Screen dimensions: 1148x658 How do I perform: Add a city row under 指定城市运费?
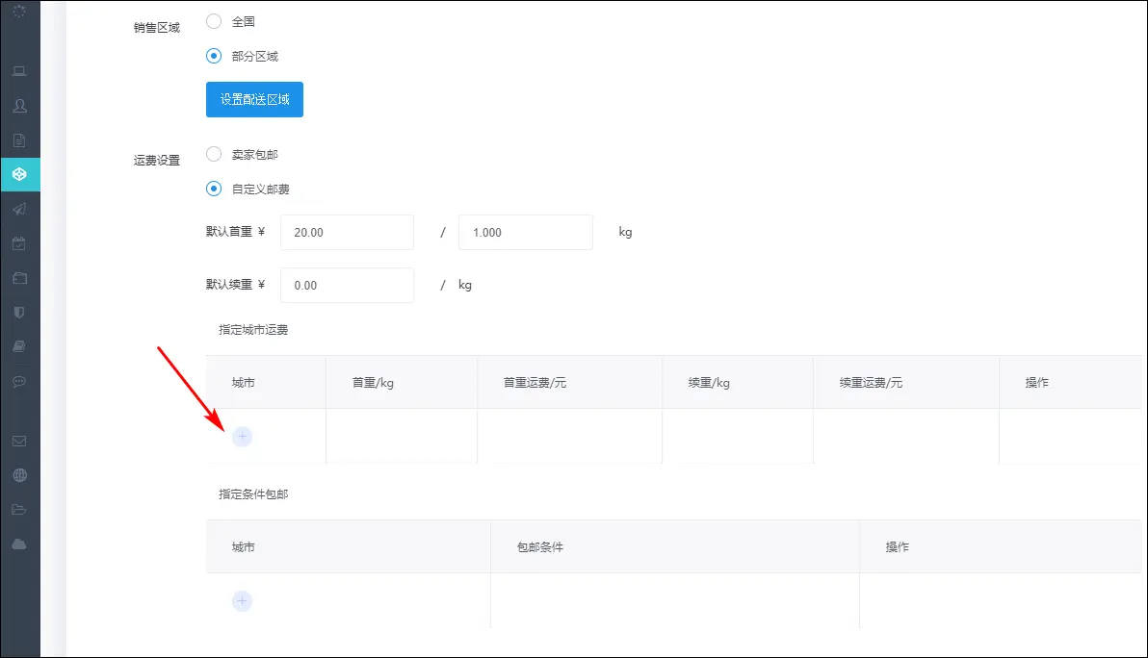coord(242,437)
